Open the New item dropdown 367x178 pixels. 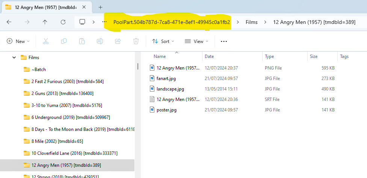point(18,41)
